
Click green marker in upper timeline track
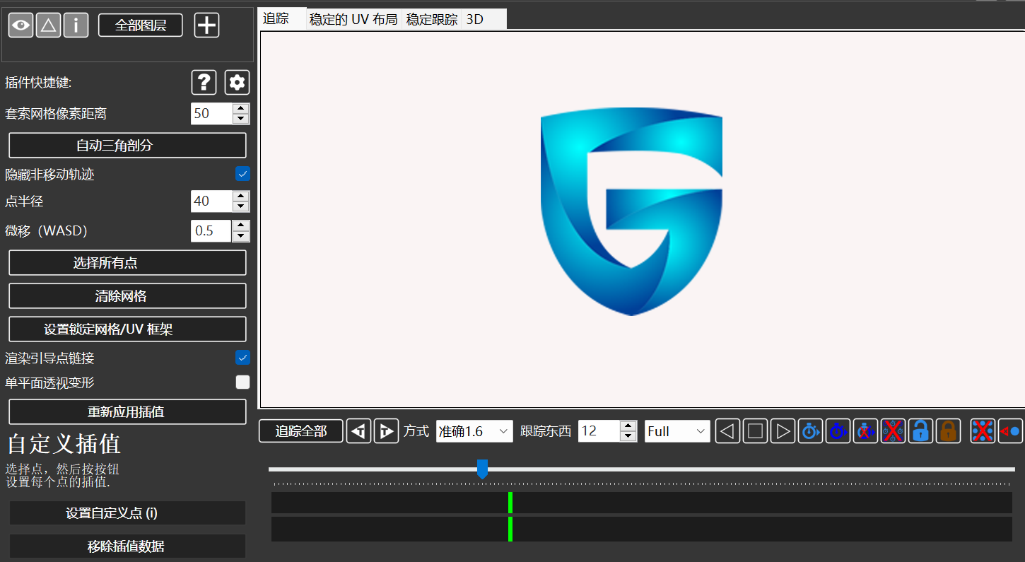[x=510, y=503]
